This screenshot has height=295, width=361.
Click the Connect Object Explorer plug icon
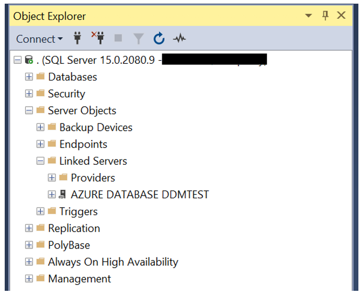(77, 38)
